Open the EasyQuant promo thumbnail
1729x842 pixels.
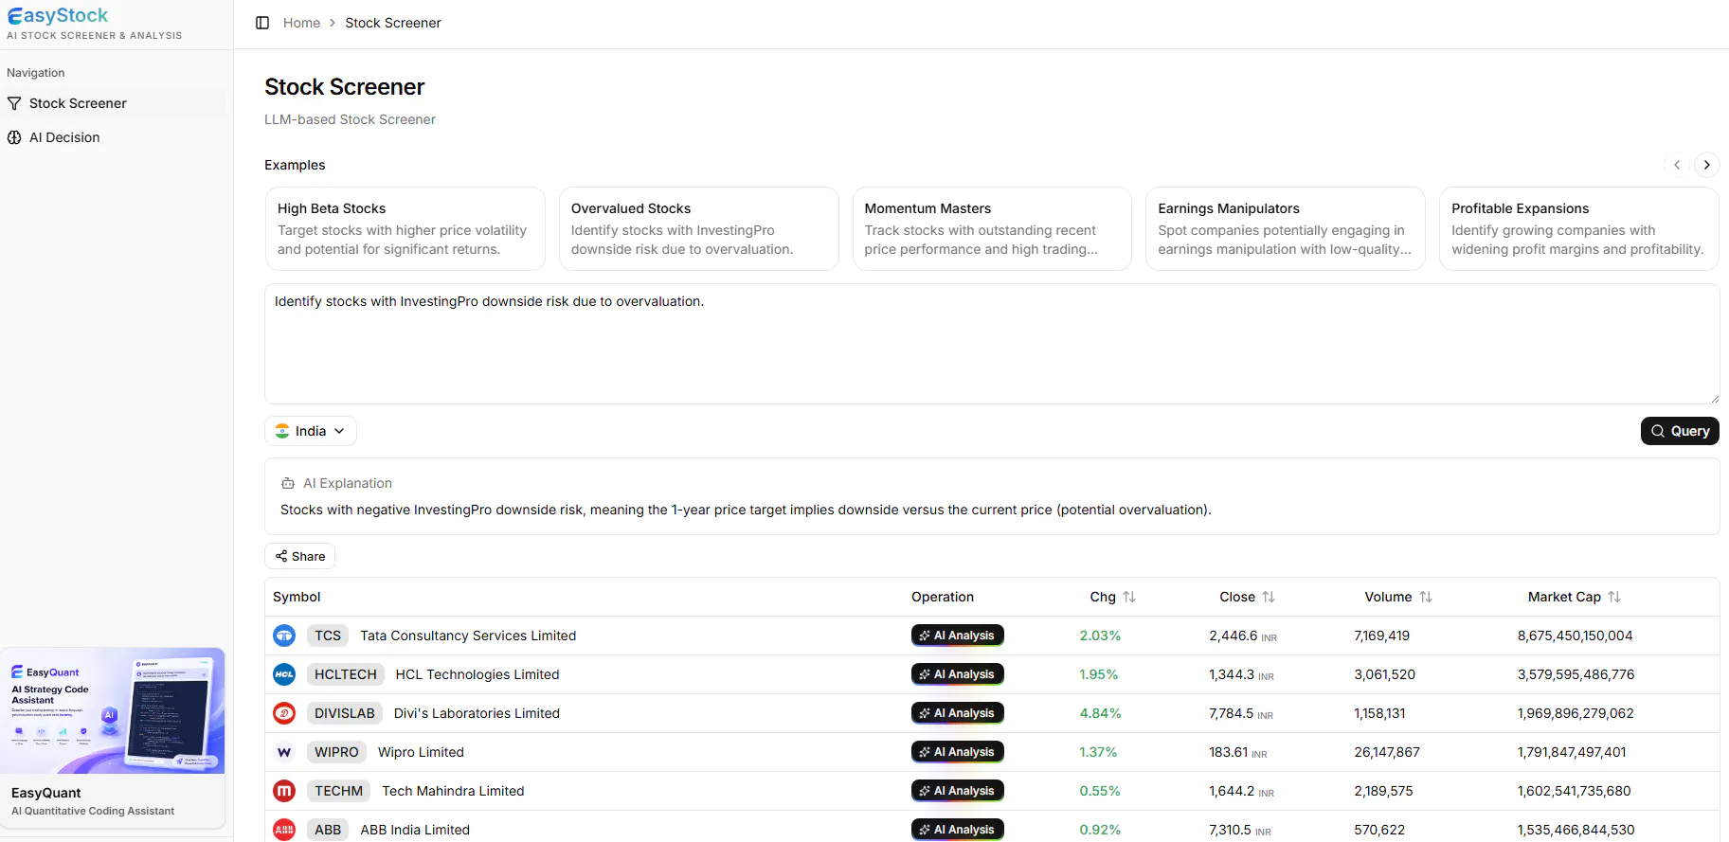(113, 710)
